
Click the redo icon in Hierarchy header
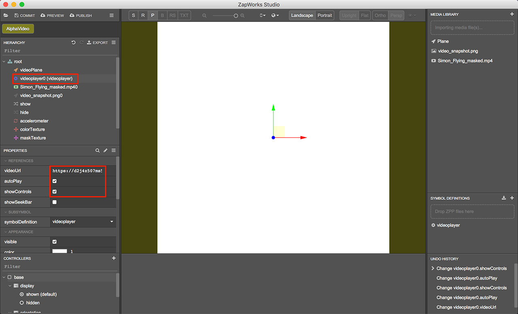pyautogui.click(x=81, y=42)
